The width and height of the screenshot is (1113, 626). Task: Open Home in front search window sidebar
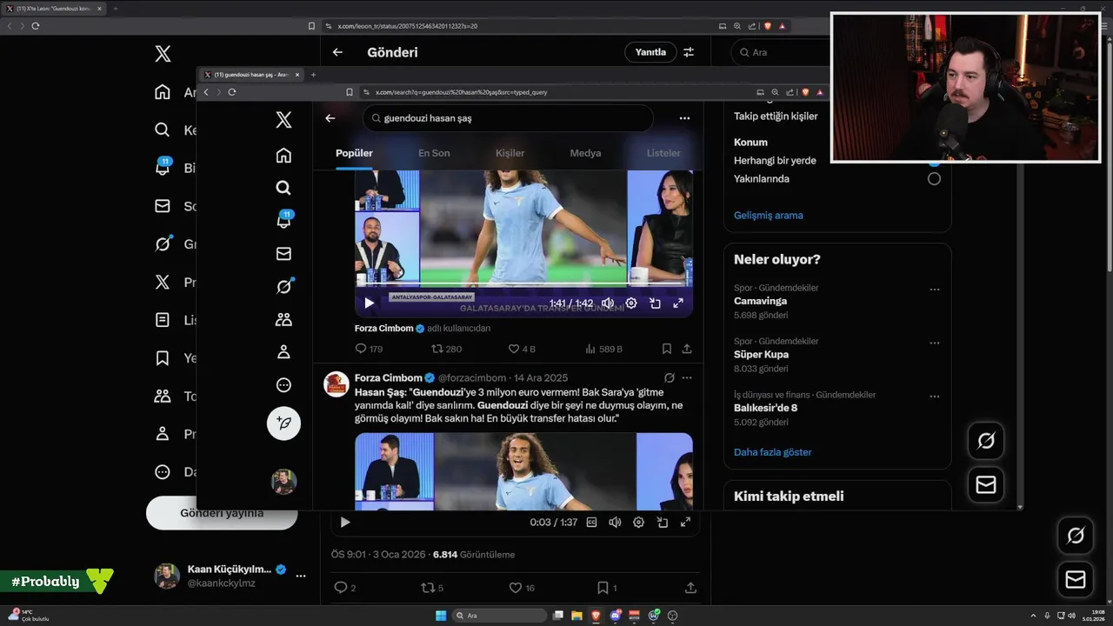click(283, 156)
